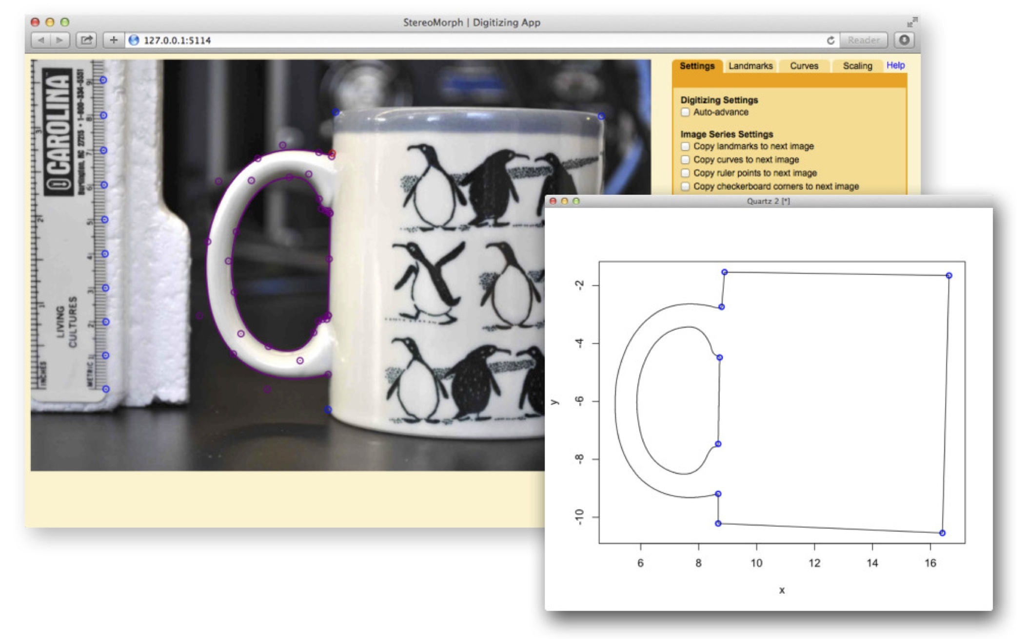Open the Landmarks tab

click(x=750, y=66)
